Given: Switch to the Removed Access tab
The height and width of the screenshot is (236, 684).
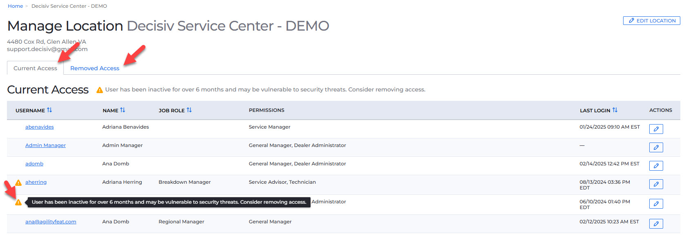Looking at the screenshot, I should [x=95, y=68].
